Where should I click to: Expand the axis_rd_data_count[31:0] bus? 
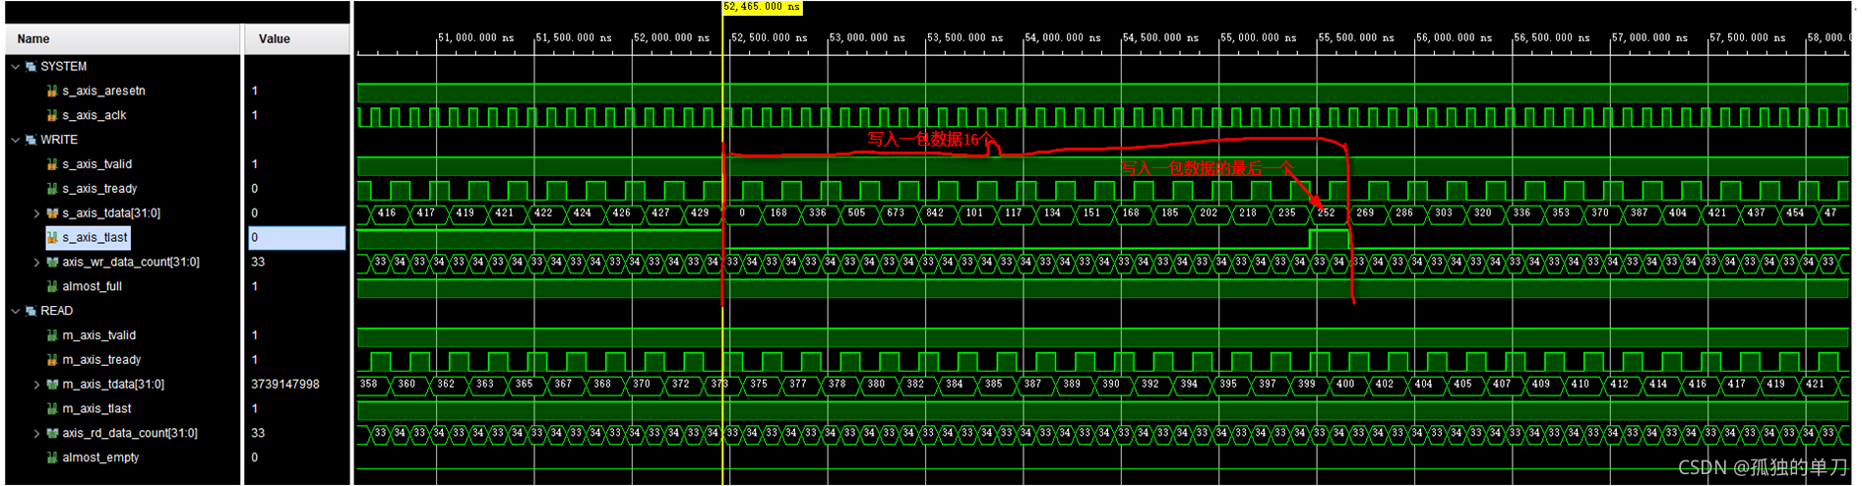coord(37,433)
